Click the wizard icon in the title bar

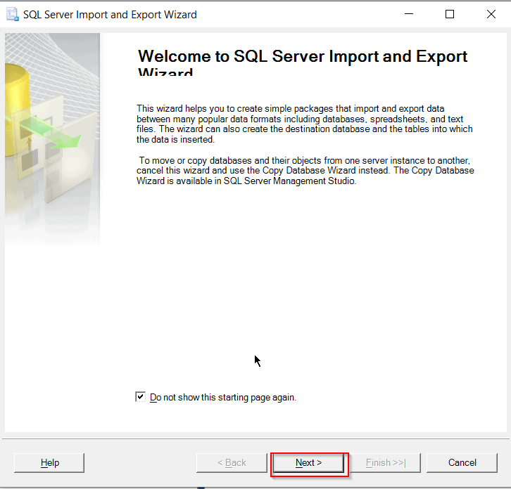(x=13, y=15)
